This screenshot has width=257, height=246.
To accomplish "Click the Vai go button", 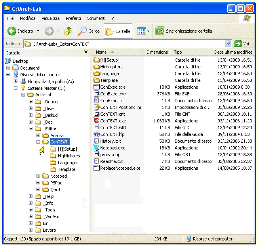I will click(x=242, y=44).
